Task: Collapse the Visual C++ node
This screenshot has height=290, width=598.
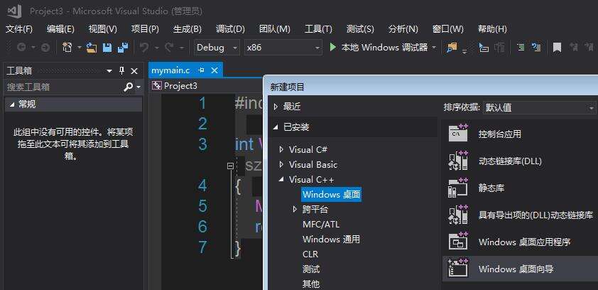Action: [x=281, y=179]
